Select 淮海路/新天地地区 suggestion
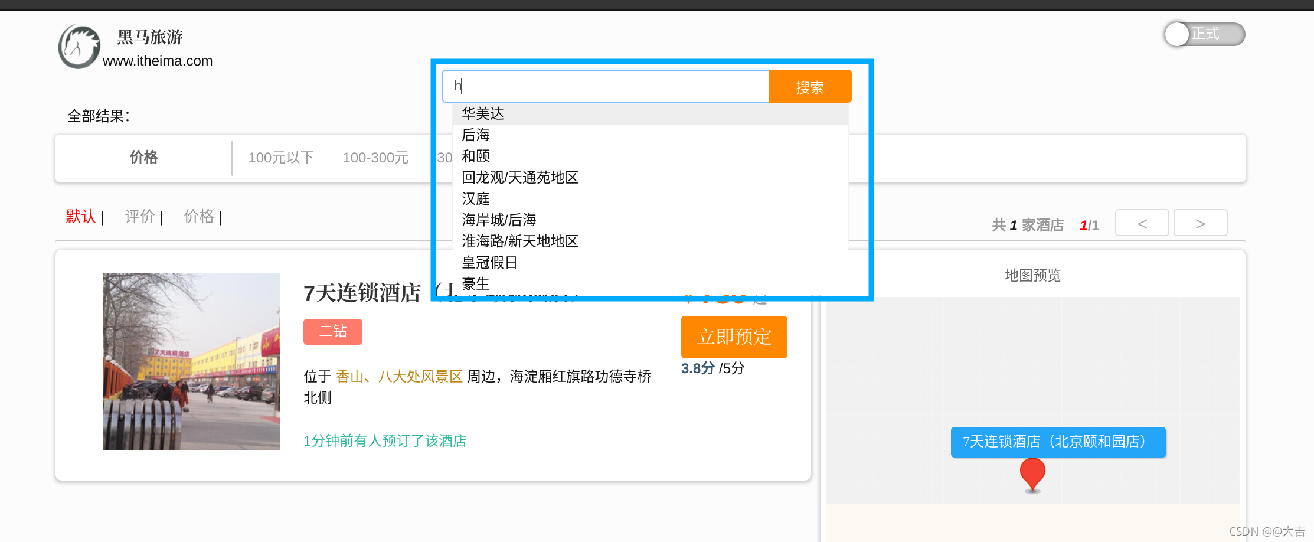 (x=651, y=241)
